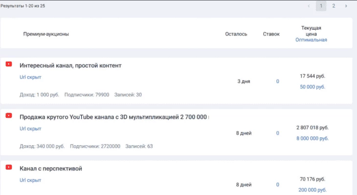Select page 1 in pagination

[321, 6]
